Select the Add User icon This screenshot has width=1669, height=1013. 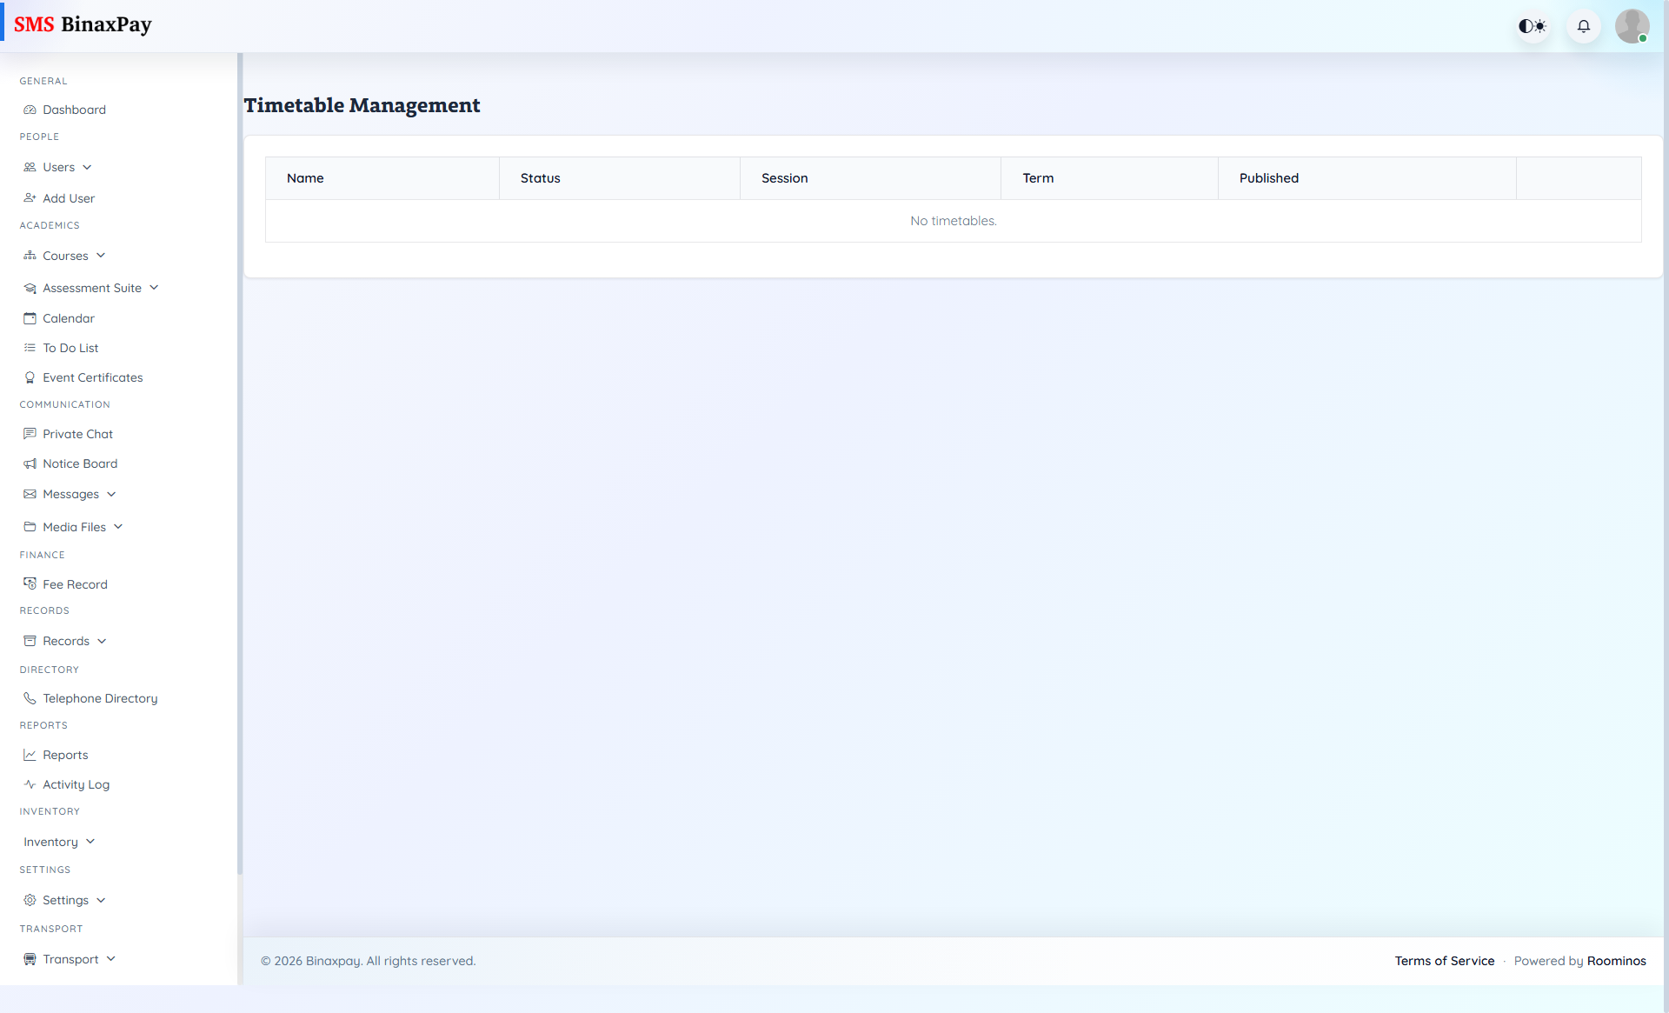pyautogui.click(x=30, y=198)
